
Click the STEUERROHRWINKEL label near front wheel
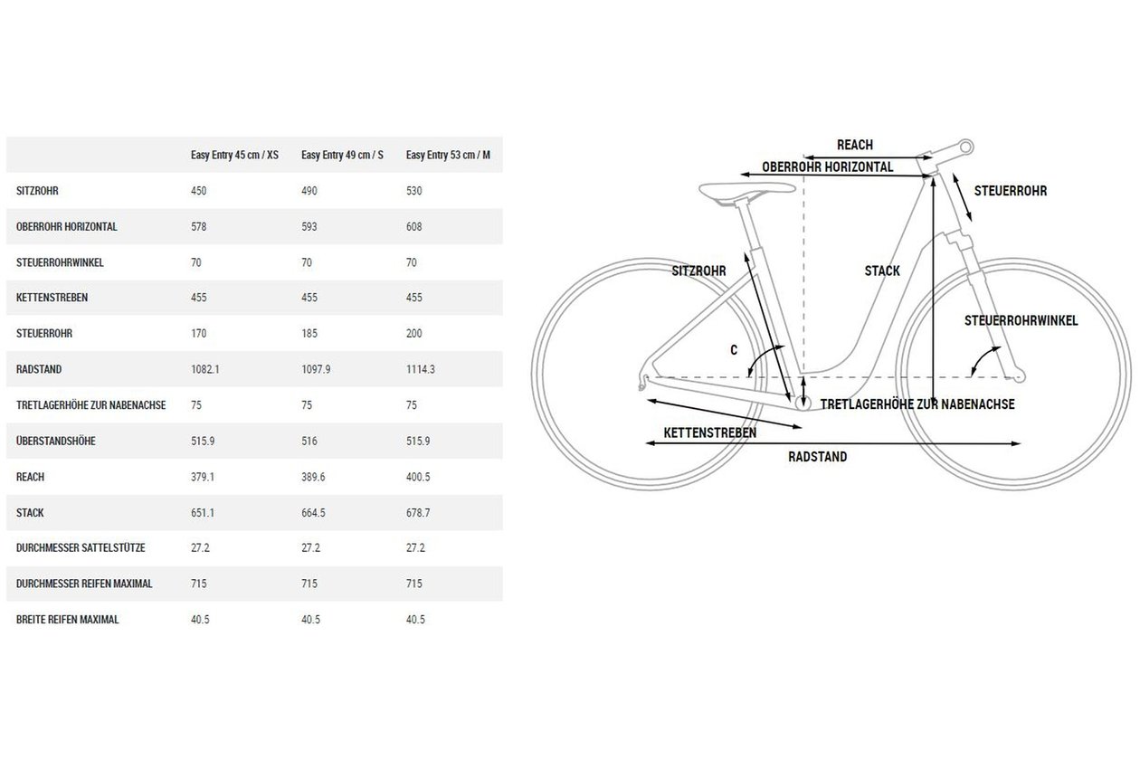(1021, 320)
